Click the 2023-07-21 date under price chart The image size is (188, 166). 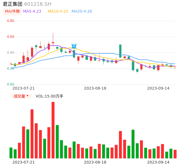(24, 88)
